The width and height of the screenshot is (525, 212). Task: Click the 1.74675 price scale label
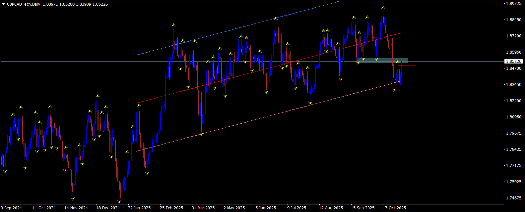click(514, 198)
